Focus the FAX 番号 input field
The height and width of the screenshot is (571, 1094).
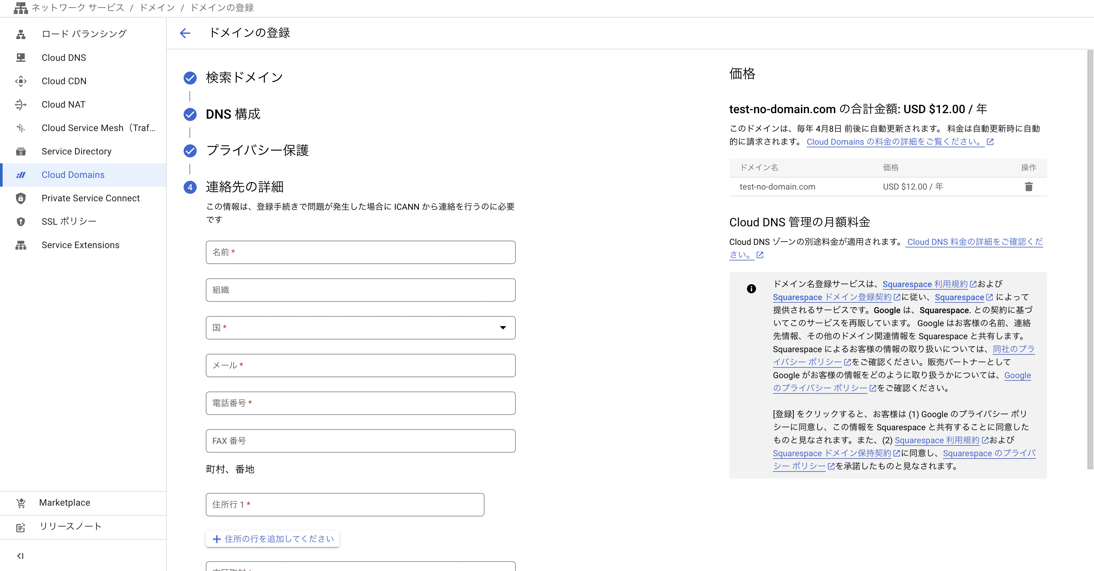(360, 441)
